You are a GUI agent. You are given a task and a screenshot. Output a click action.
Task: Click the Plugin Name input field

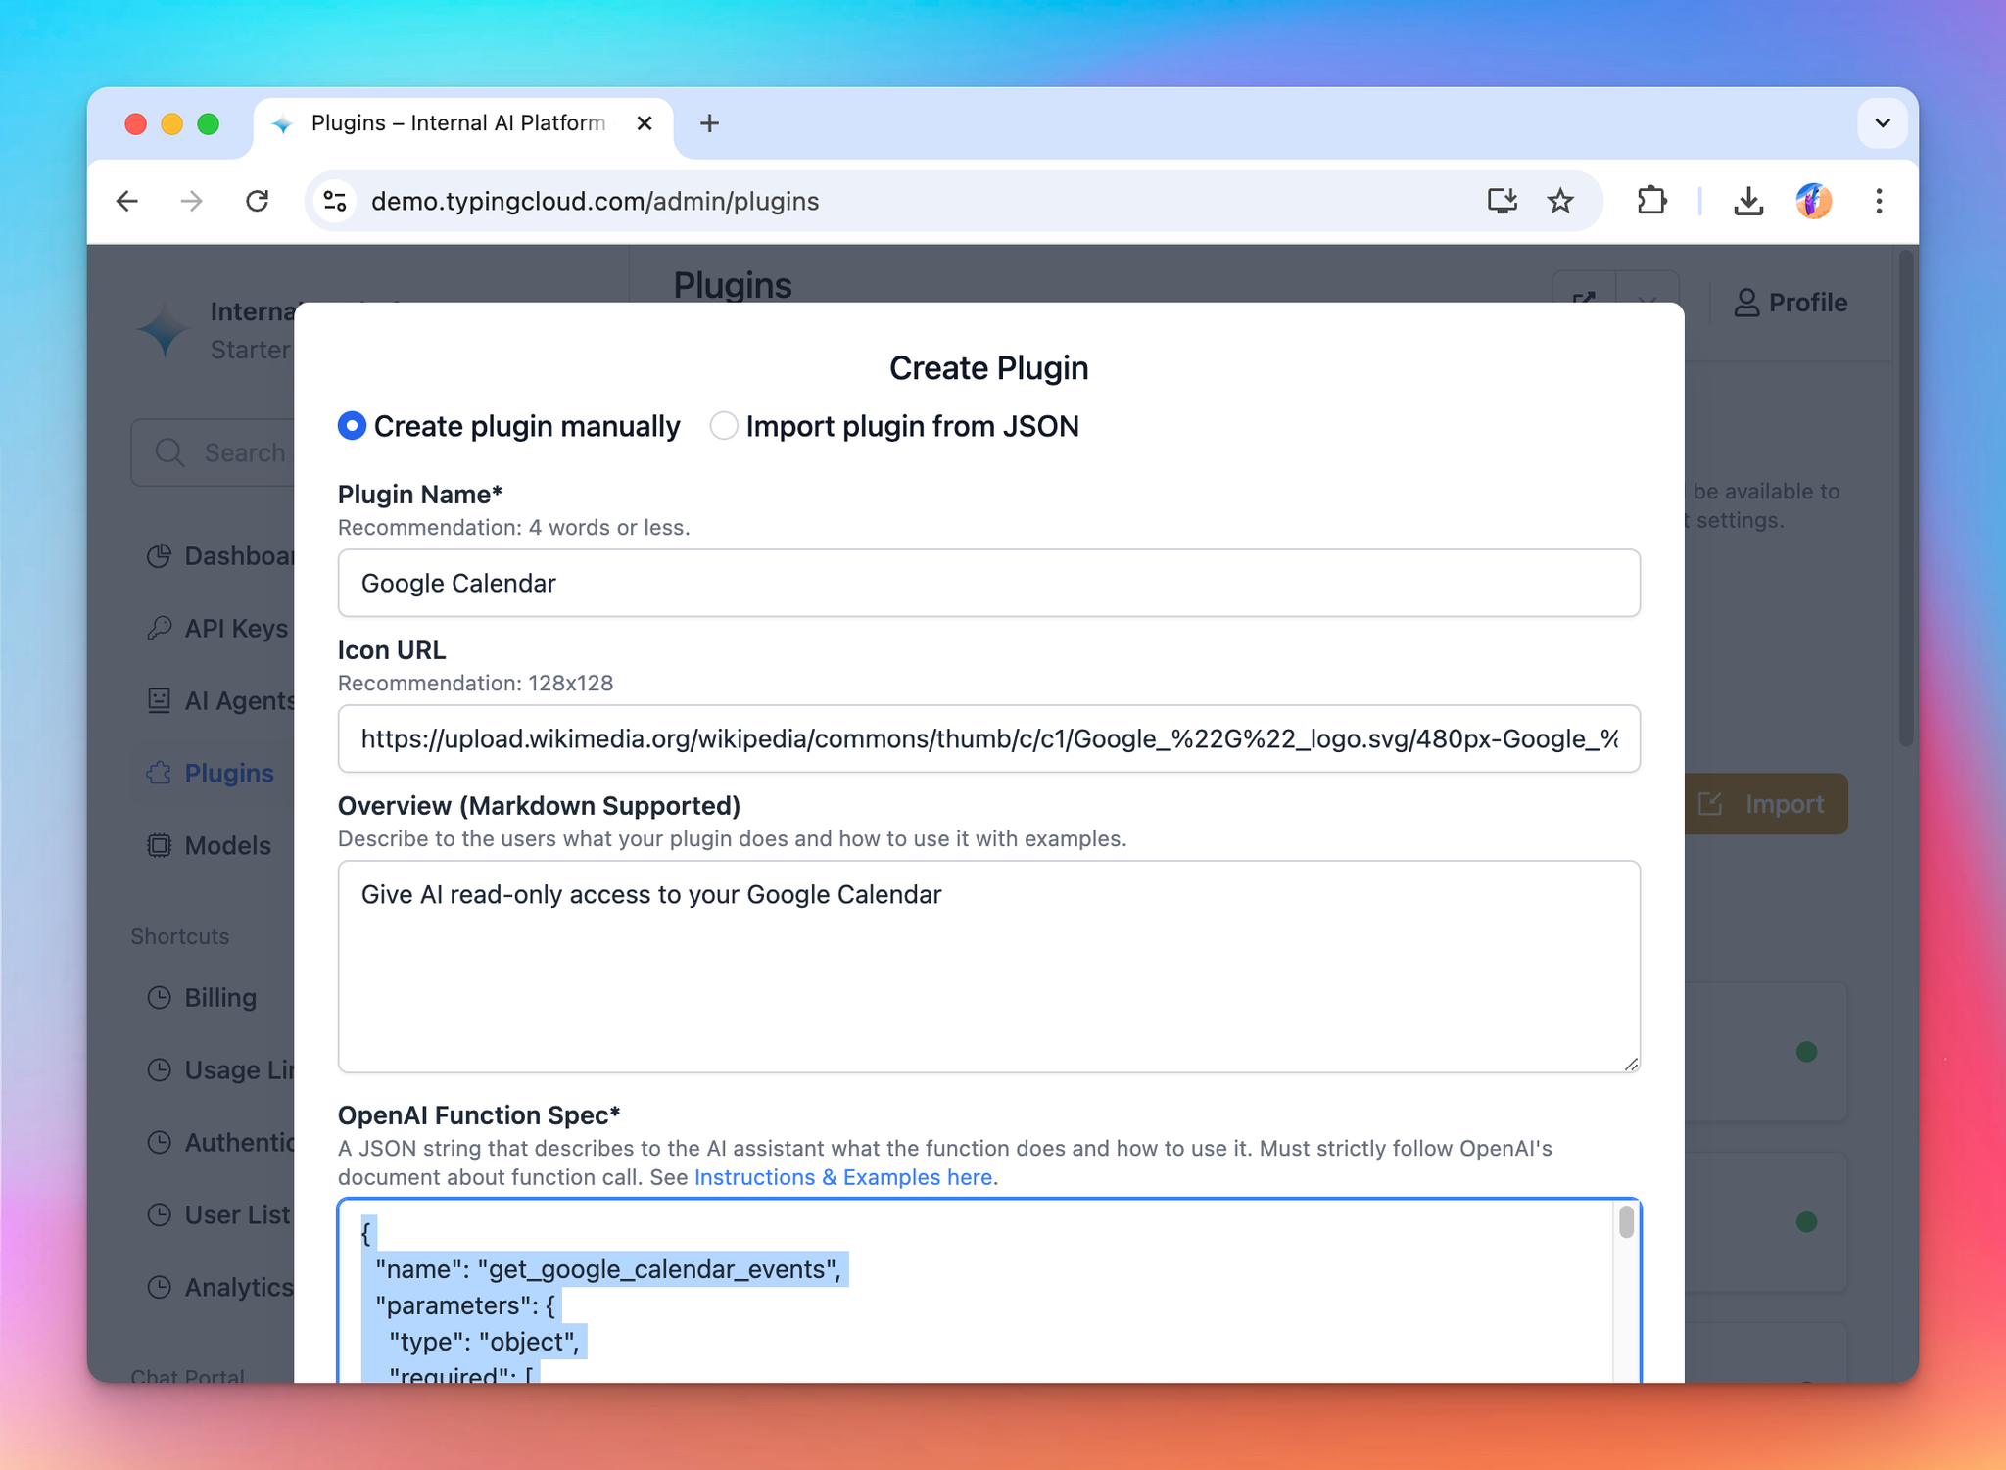(x=988, y=583)
